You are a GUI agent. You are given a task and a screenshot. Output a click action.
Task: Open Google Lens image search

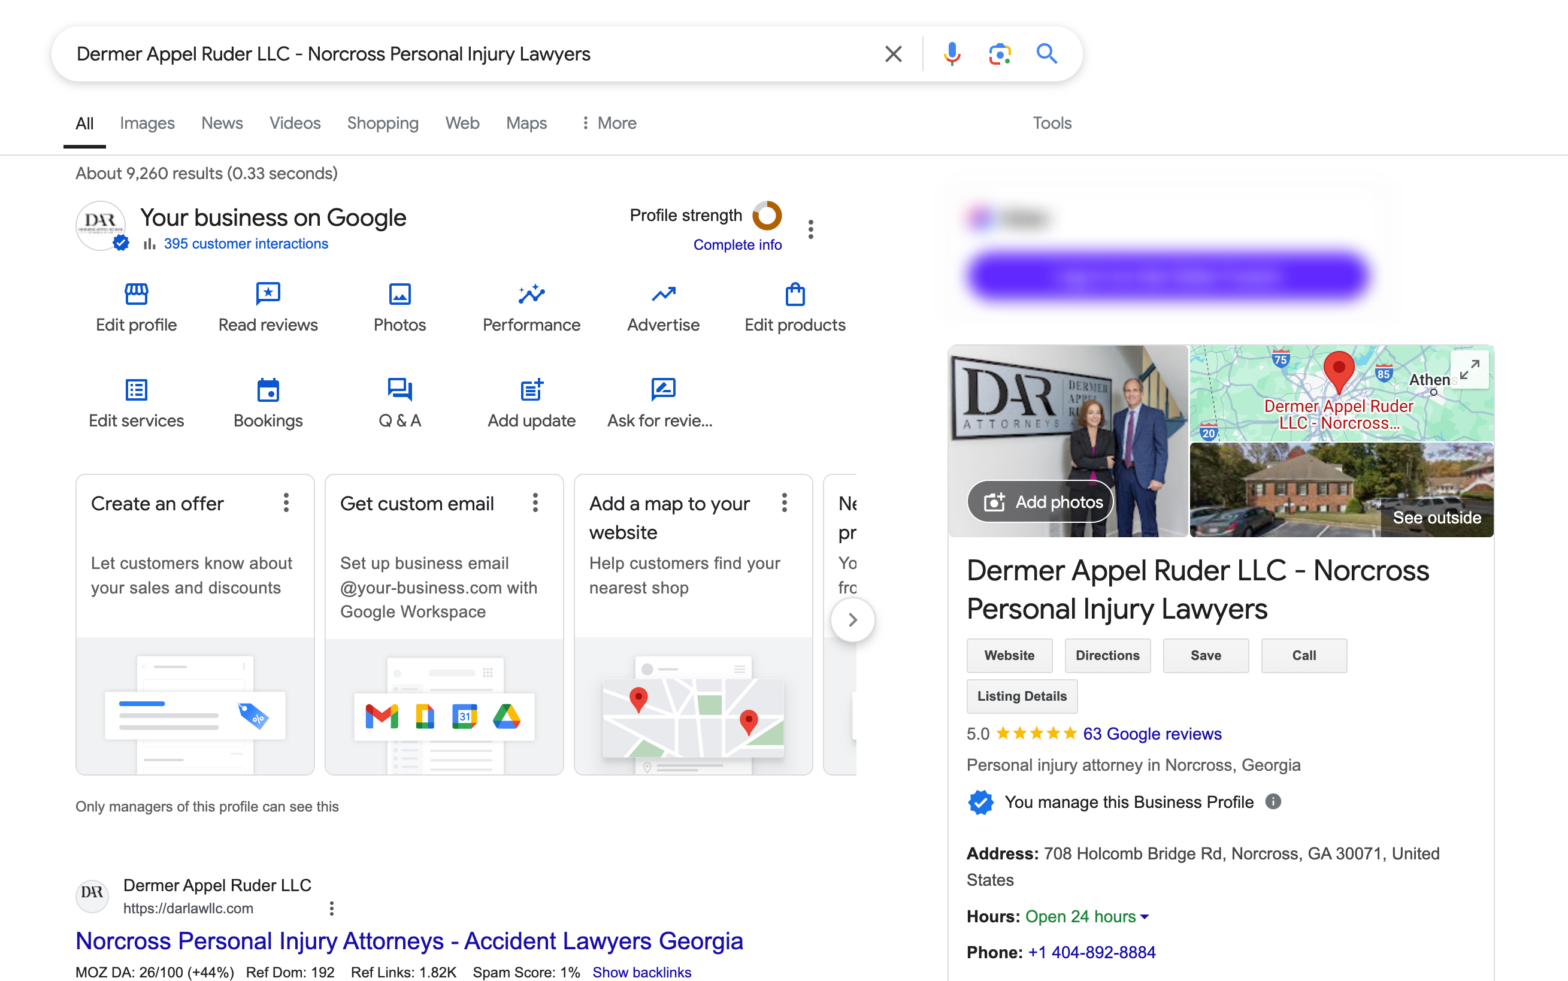pyautogui.click(x=998, y=54)
